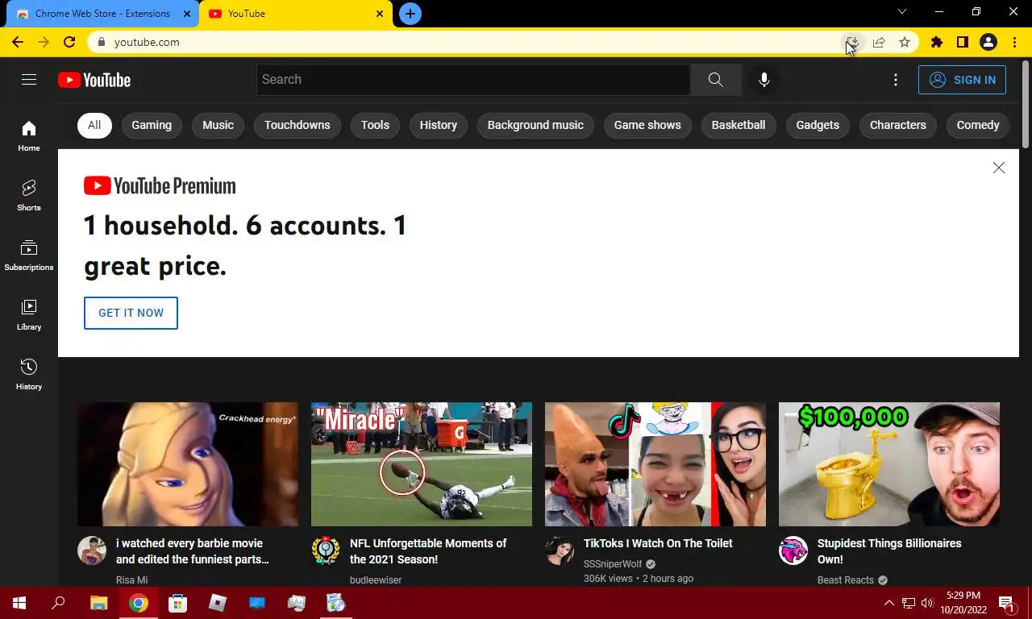Close the YouTube tab

(381, 14)
